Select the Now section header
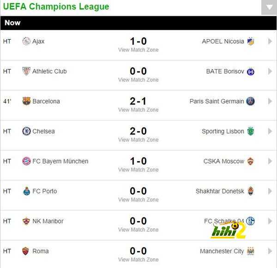Screen dimensions: 277x268 138,23
